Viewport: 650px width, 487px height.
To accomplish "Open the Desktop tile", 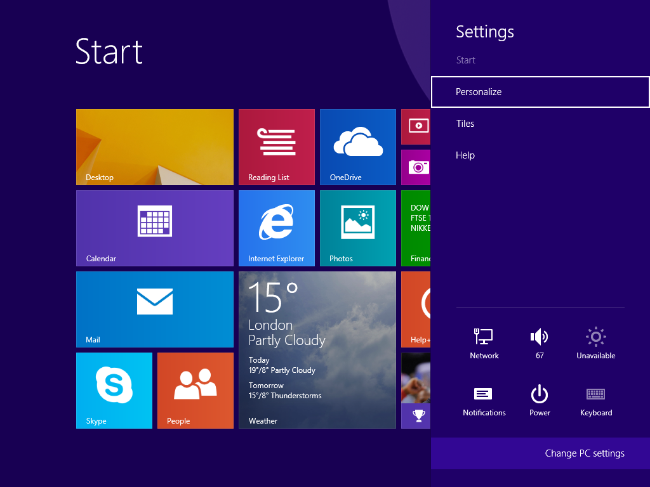I will pyautogui.click(x=155, y=147).
